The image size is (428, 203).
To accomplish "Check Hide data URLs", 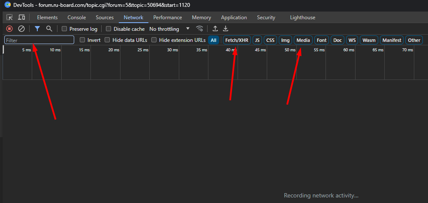I will 107,40.
